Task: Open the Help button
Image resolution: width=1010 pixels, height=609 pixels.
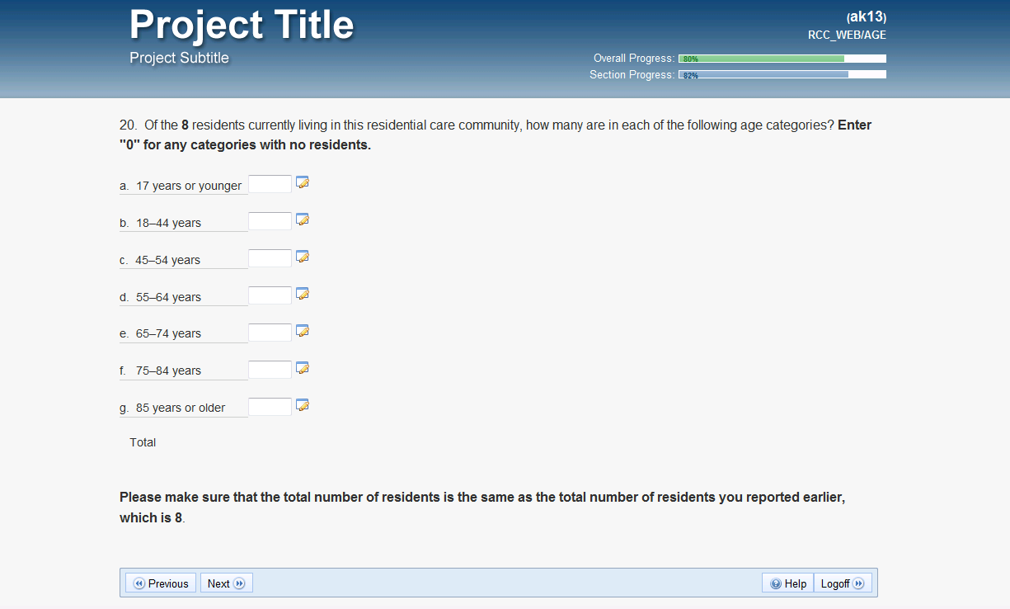Action: pos(788,583)
